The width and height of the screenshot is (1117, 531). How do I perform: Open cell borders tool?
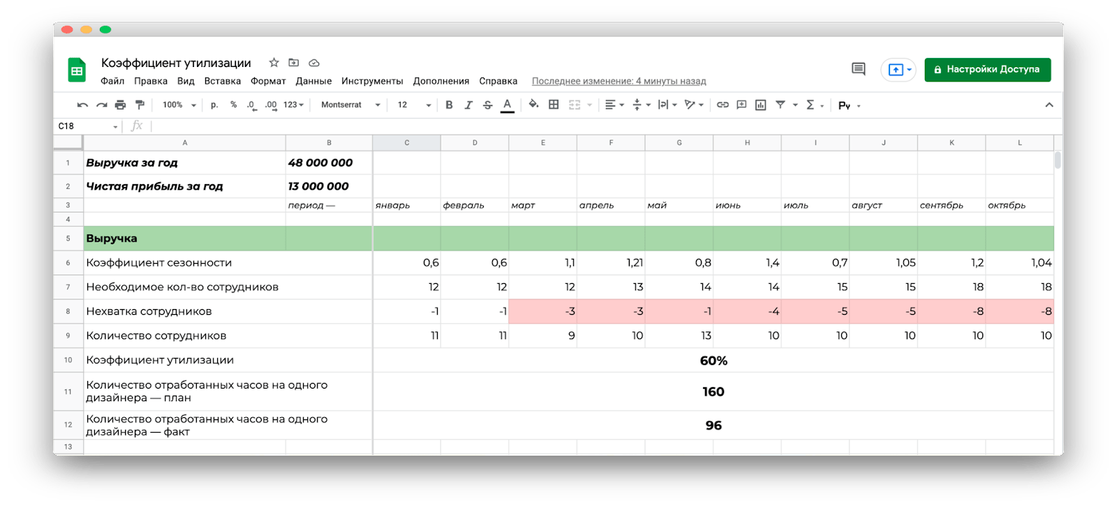(x=554, y=105)
